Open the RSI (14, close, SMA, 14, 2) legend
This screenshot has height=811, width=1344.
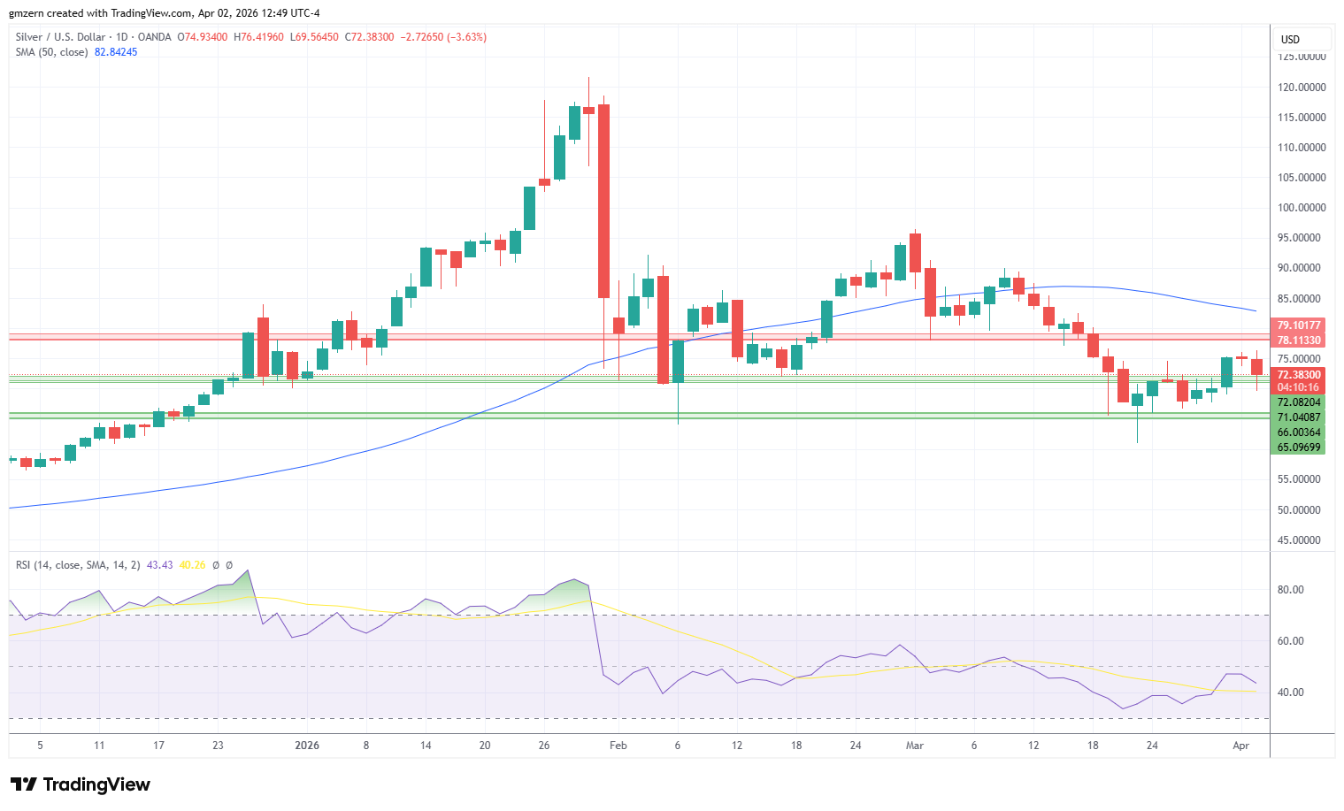[78, 565]
